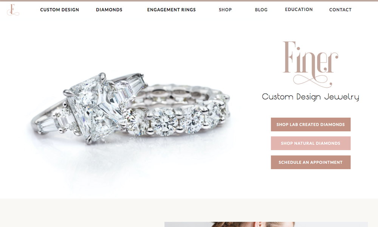Open the Education menu item
The width and height of the screenshot is (378, 227).
click(299, 10)
